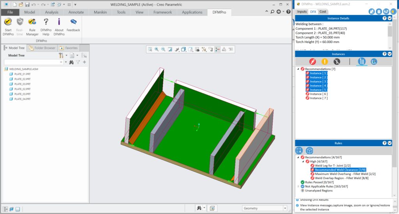This screenshot has width=399, height=214.
Task: Toggle the select-features rules filter icon
Action: 299,150
